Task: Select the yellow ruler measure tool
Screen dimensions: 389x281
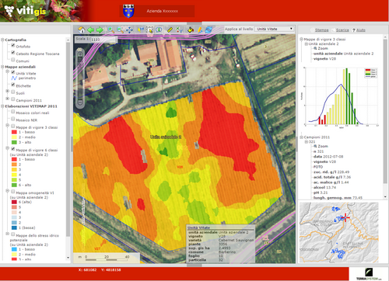Action: pos(170,29)
